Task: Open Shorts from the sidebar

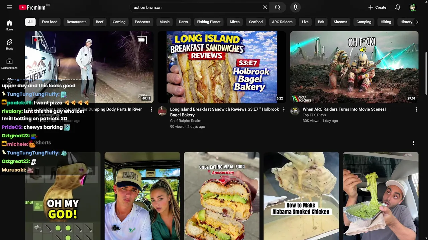Action: [x=9, y=44]
